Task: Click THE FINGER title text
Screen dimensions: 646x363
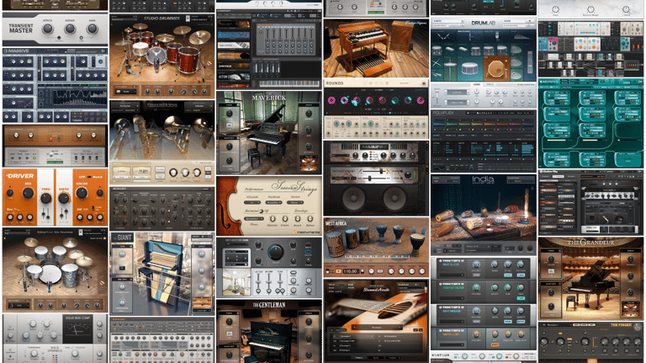Action: tap(621, 325)
